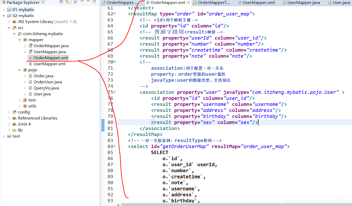This screenshot has height=206, width=352.
Task: Collapse the mapper package arrow
Action: pos(19,40)
